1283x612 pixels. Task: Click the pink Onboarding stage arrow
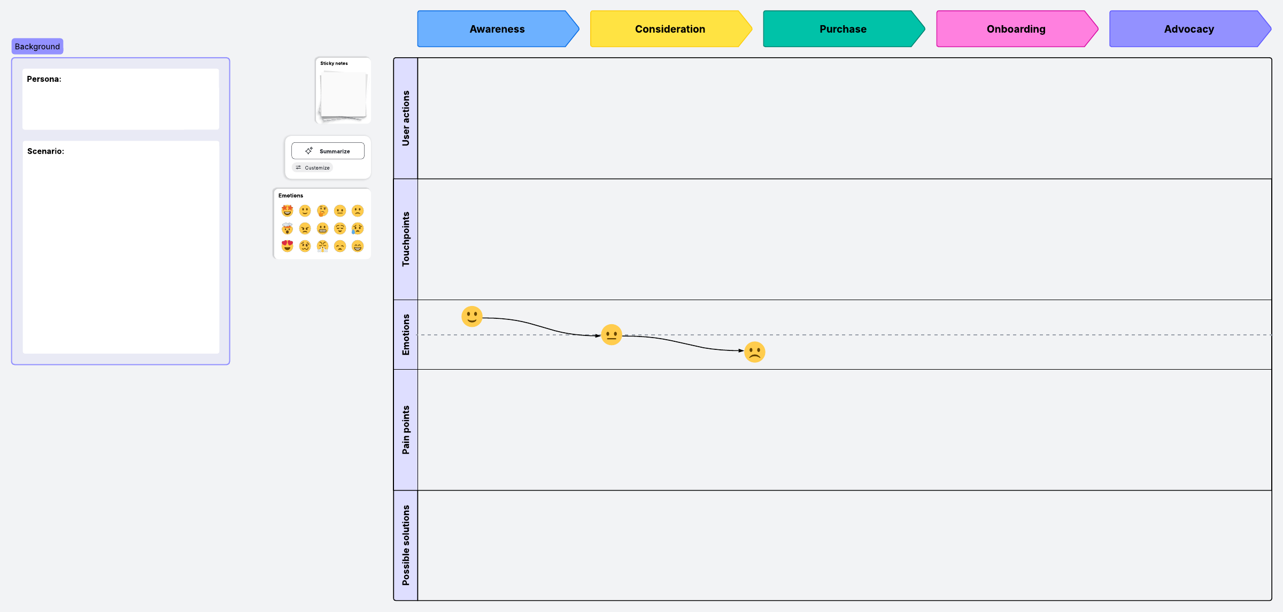tap(1016, 29)
